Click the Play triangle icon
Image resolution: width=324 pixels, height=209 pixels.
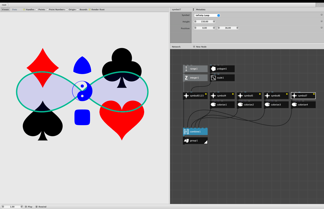(x=26, y=207)
